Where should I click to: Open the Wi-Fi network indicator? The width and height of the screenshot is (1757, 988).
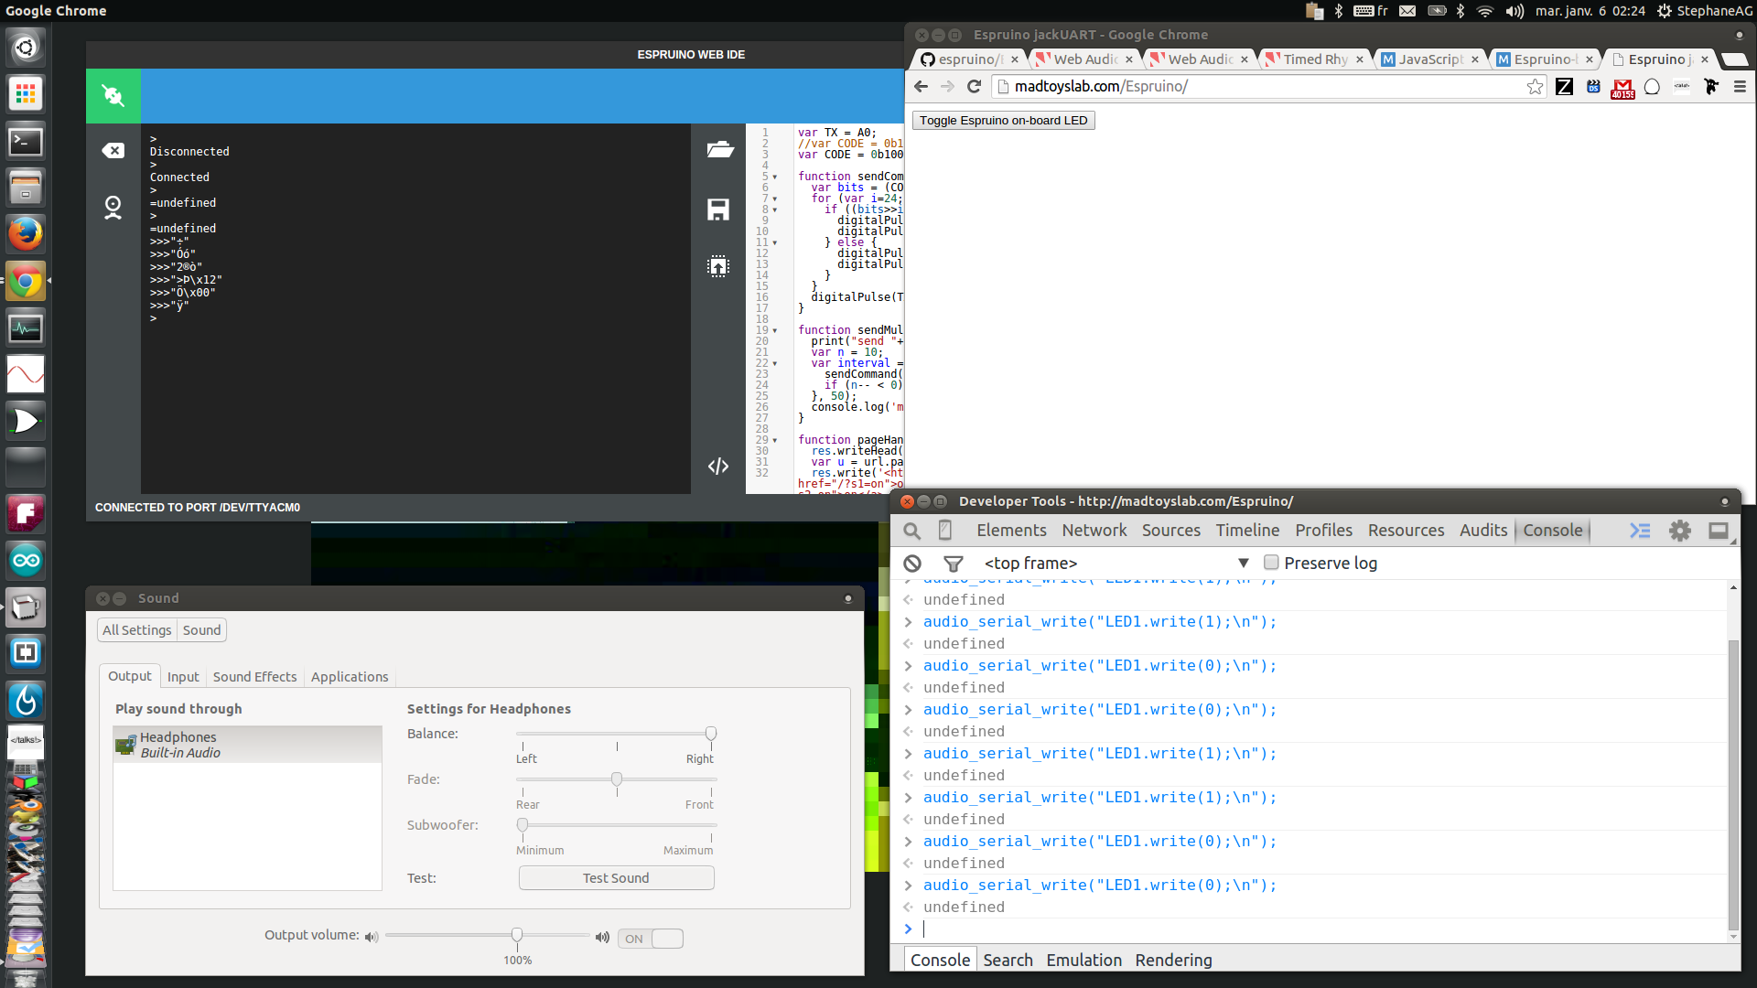[1484, 11]
